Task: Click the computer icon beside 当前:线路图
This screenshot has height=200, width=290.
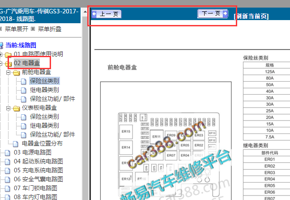Action: coord(1,46)
